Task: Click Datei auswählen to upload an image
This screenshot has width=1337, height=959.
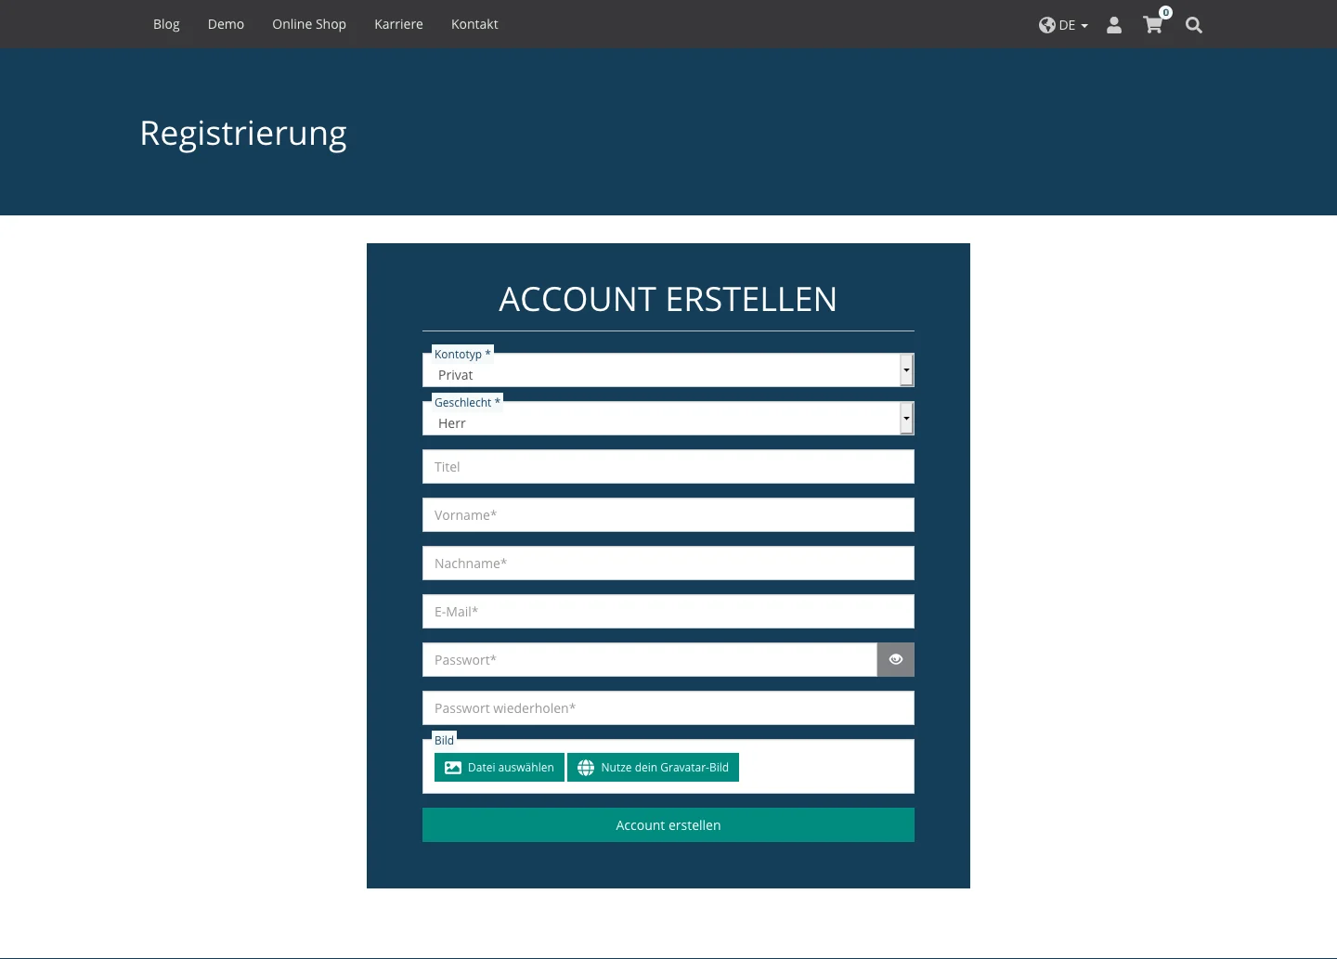Action: tap(499, 767)
